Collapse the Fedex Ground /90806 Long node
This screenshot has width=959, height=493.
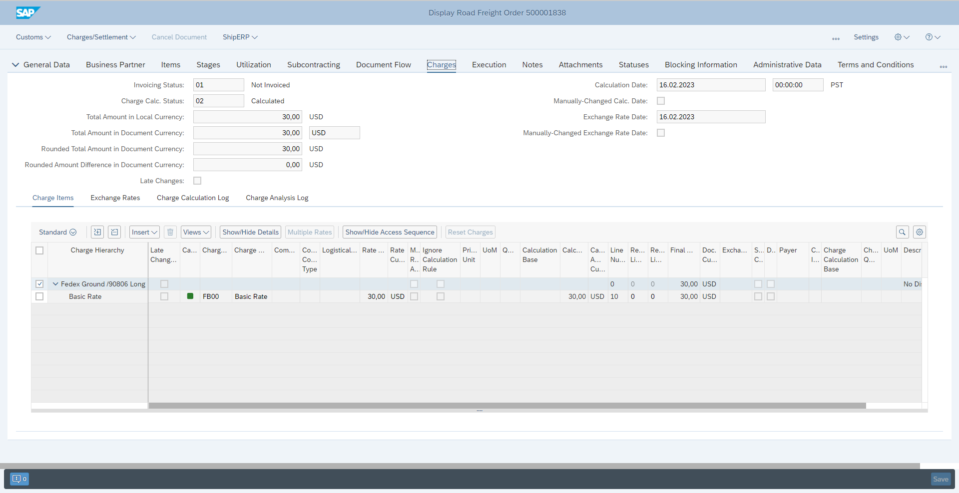(x=55, y=284)
